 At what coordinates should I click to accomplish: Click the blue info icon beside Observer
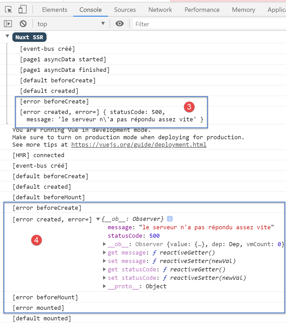pyautogui.click(x=170, y=219)
